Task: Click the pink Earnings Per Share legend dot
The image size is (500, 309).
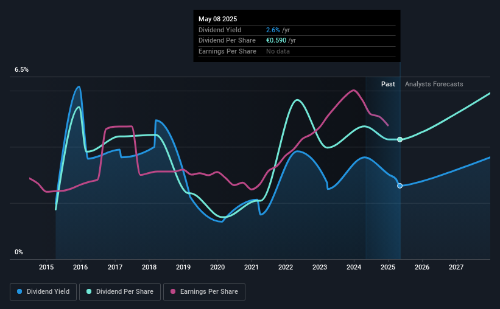Action: (173, 291)
